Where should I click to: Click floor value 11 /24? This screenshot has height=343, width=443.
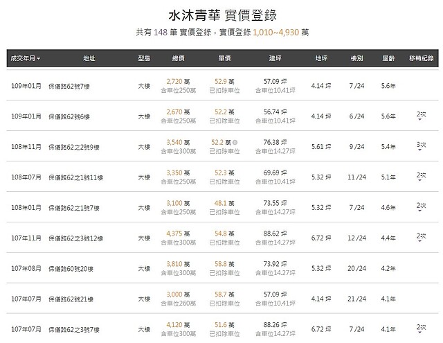tap(356, 177)
